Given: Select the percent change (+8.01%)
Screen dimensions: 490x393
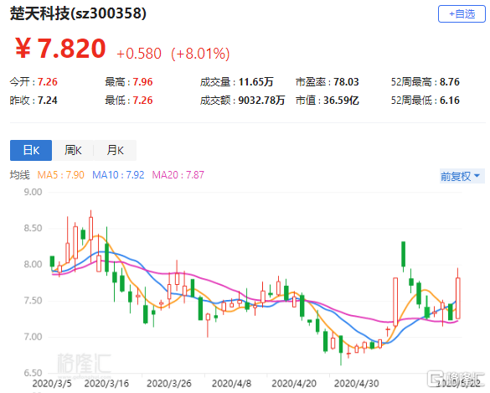Looking at the screenshot, I should [x=200, y=54].
